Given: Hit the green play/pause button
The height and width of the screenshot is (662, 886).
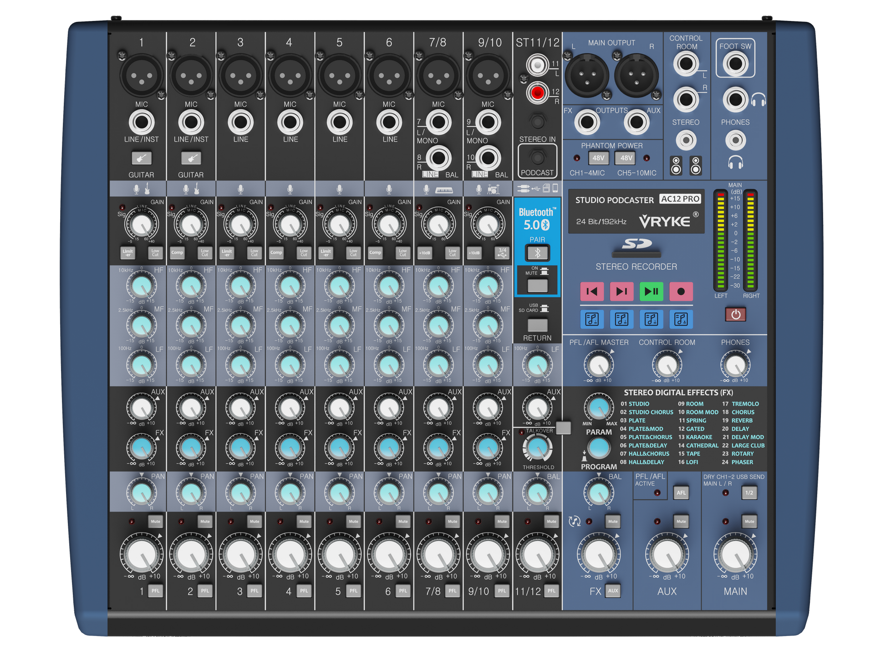Looking at the screenshot, I should click(x=651, y=292).
